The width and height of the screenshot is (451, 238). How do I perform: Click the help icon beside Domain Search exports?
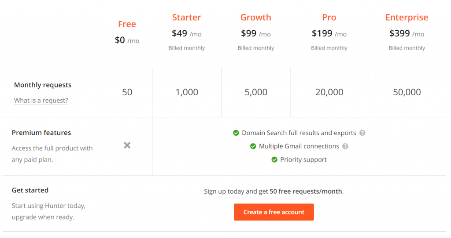[362, 133]
